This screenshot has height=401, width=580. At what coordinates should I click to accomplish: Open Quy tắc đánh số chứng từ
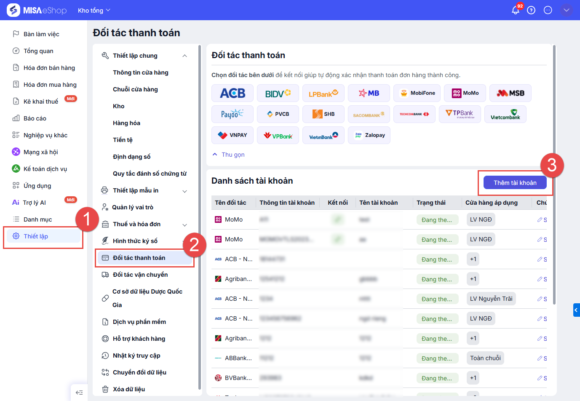point(150,174)
